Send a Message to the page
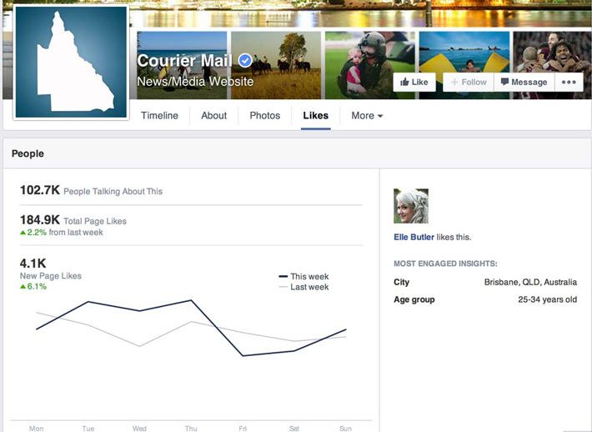The image size is (592, 432). [524, 82]
